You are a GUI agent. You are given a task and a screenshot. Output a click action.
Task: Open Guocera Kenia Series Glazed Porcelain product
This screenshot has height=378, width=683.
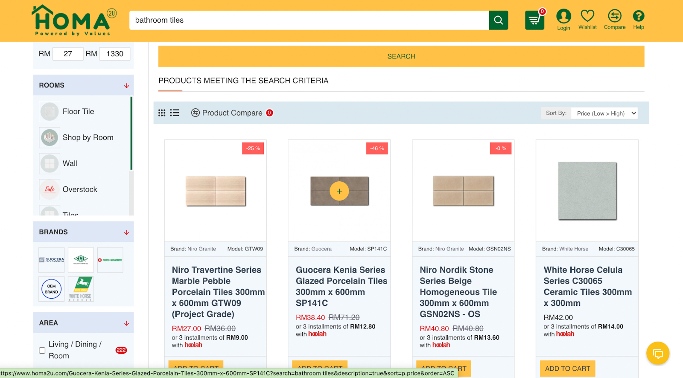[x=341, y=286]
